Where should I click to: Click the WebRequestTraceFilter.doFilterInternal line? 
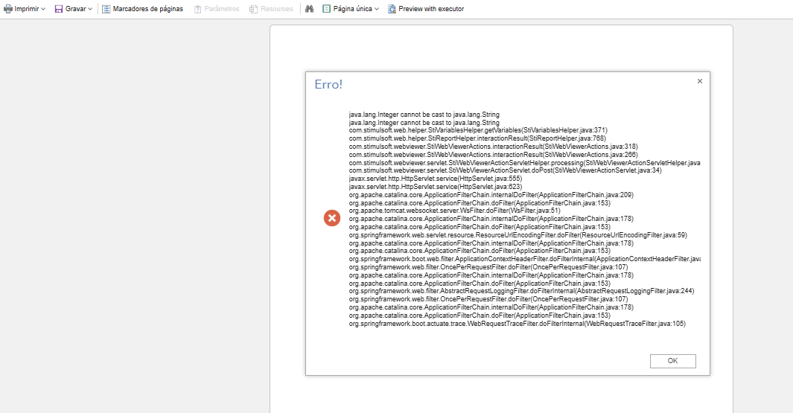point(517,324)
